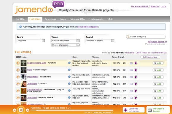Go to previous track in player bar

pos(15,110)
